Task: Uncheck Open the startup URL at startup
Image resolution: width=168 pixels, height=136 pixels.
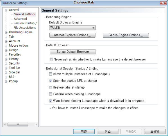Action: [x=51, y=81]
